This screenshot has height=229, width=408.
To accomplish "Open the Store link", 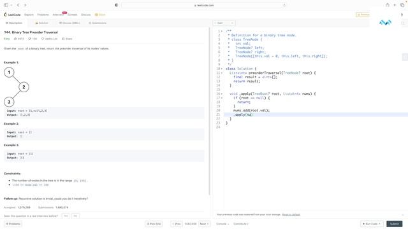I will coord(100,15).
